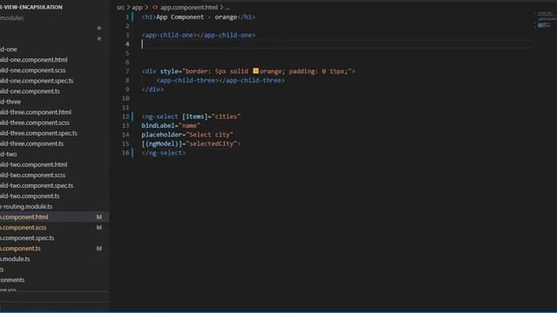Click the [(ngModel)]="selectedCity" line
This screenshot has width=557, height=313.
191,143
